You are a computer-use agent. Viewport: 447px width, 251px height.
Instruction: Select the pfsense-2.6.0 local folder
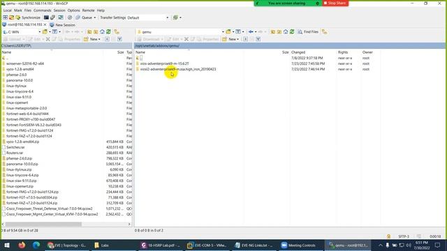16,75
